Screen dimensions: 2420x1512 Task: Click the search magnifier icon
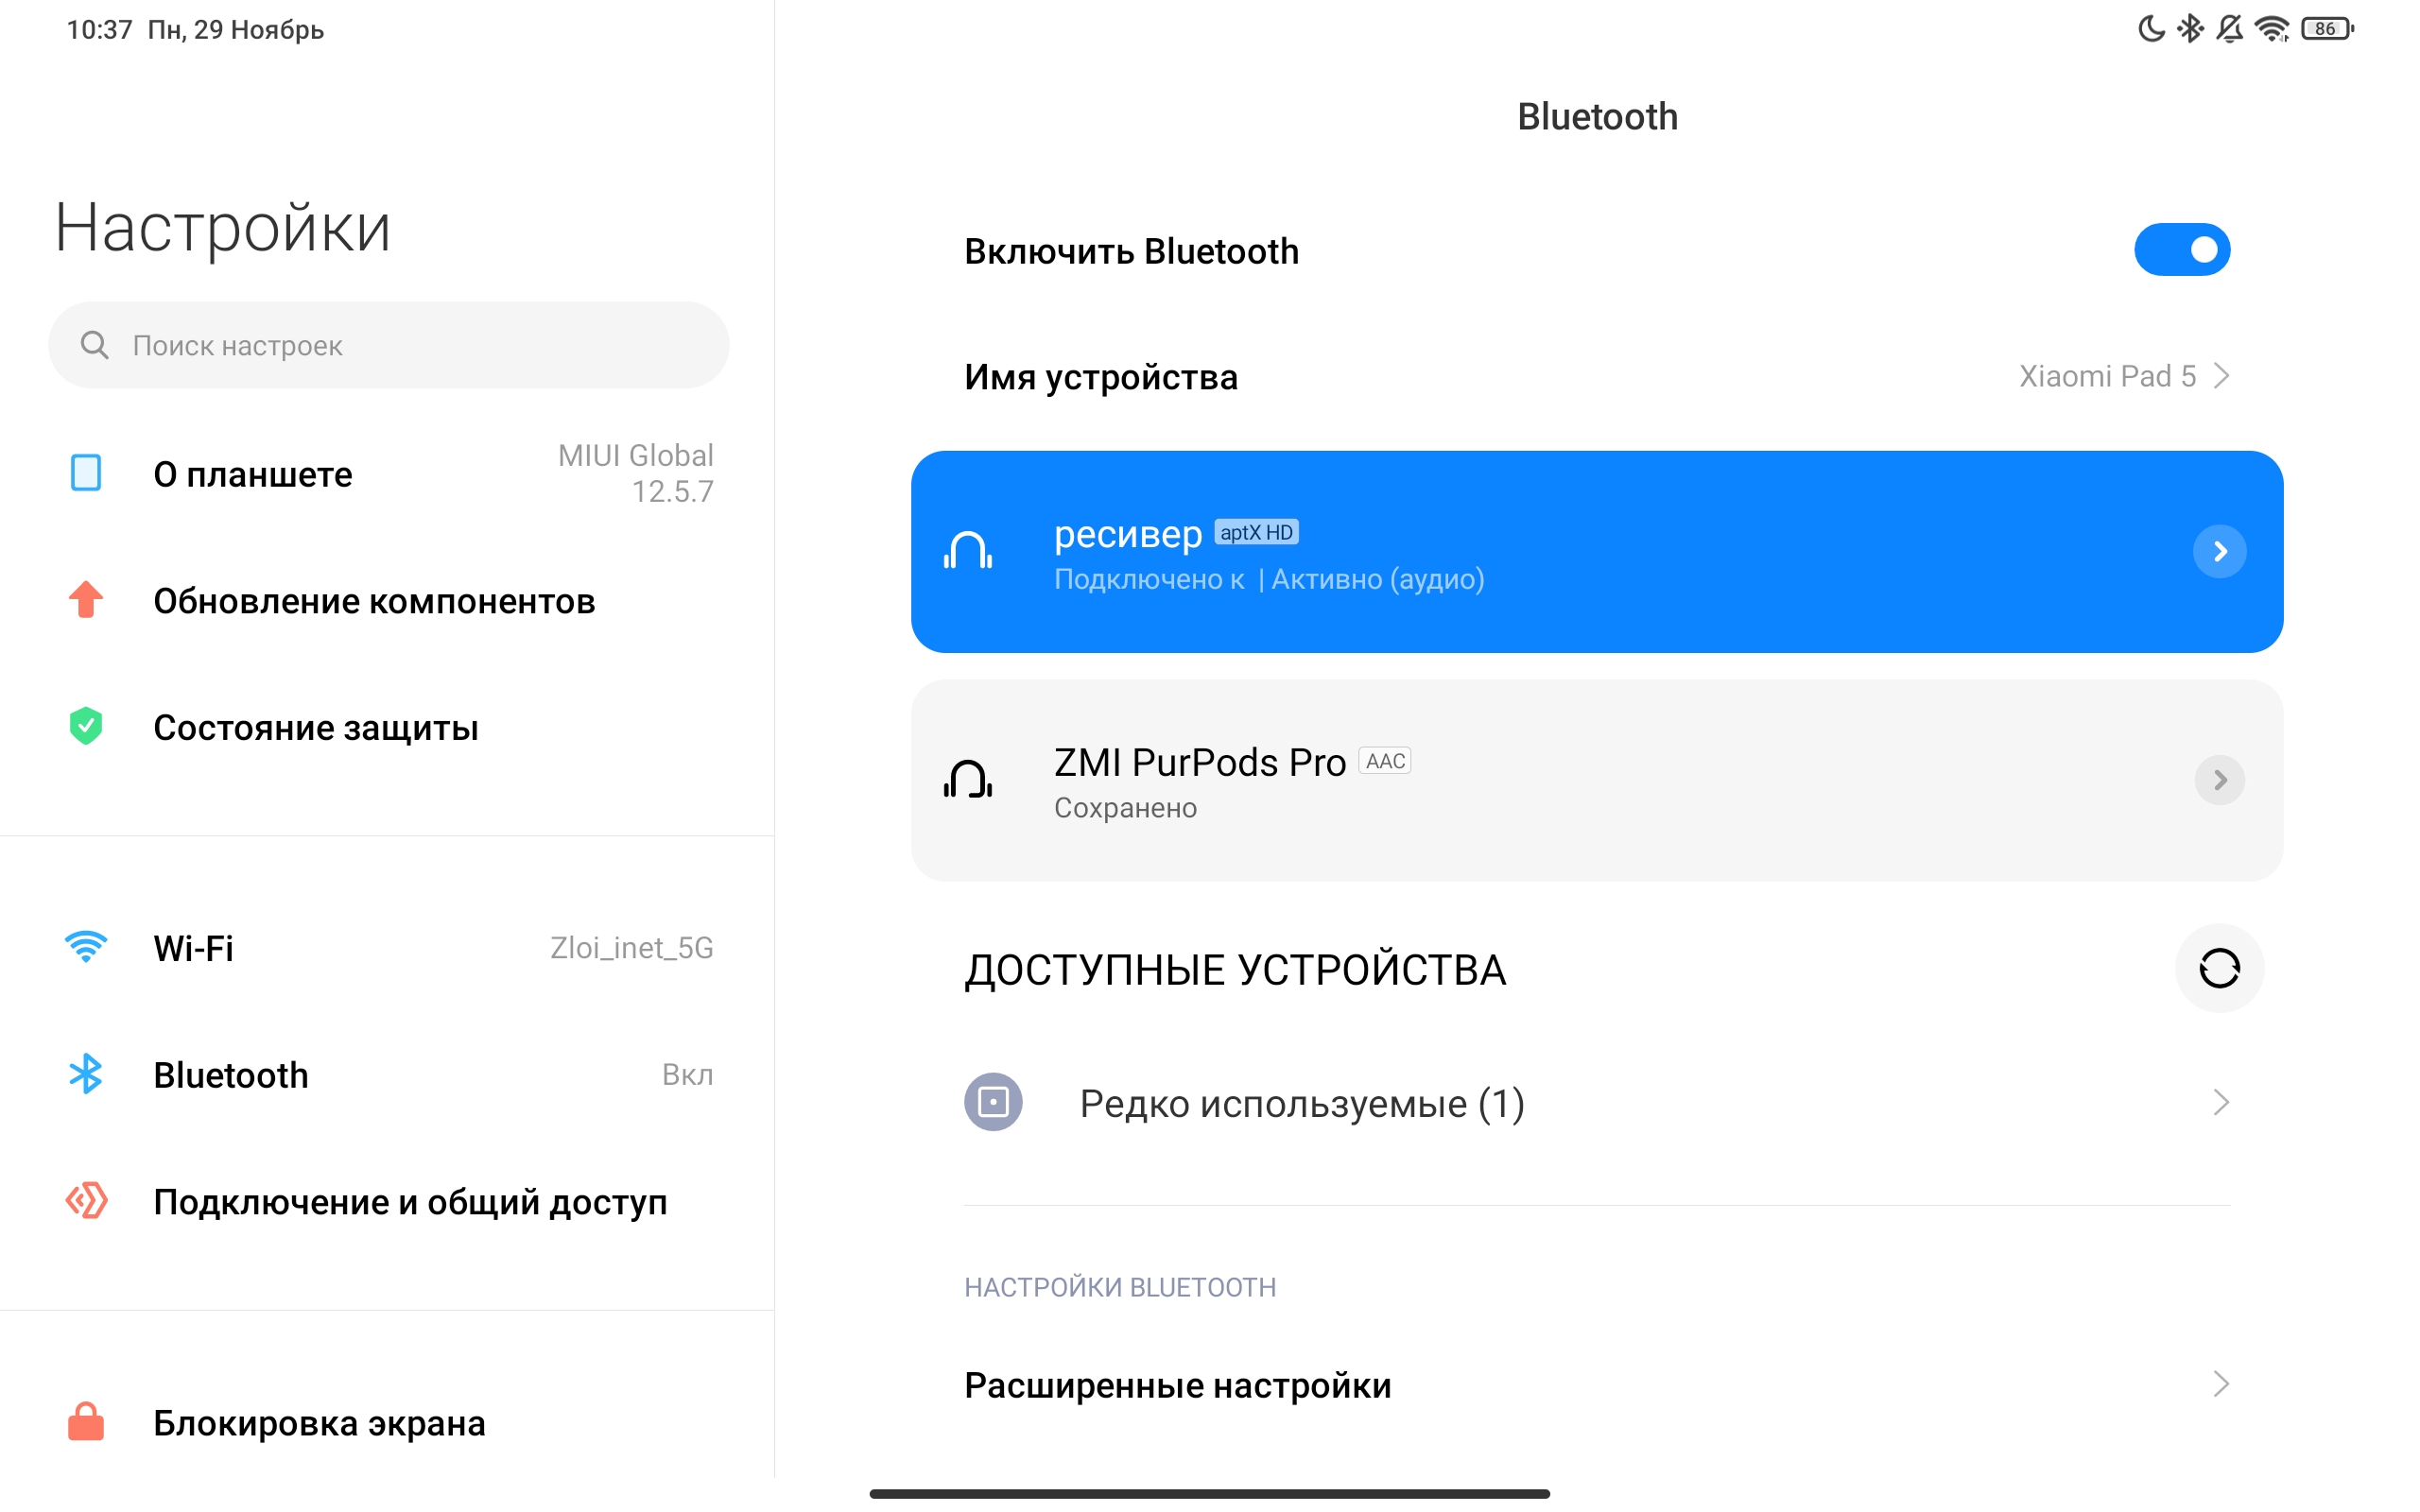95,346
